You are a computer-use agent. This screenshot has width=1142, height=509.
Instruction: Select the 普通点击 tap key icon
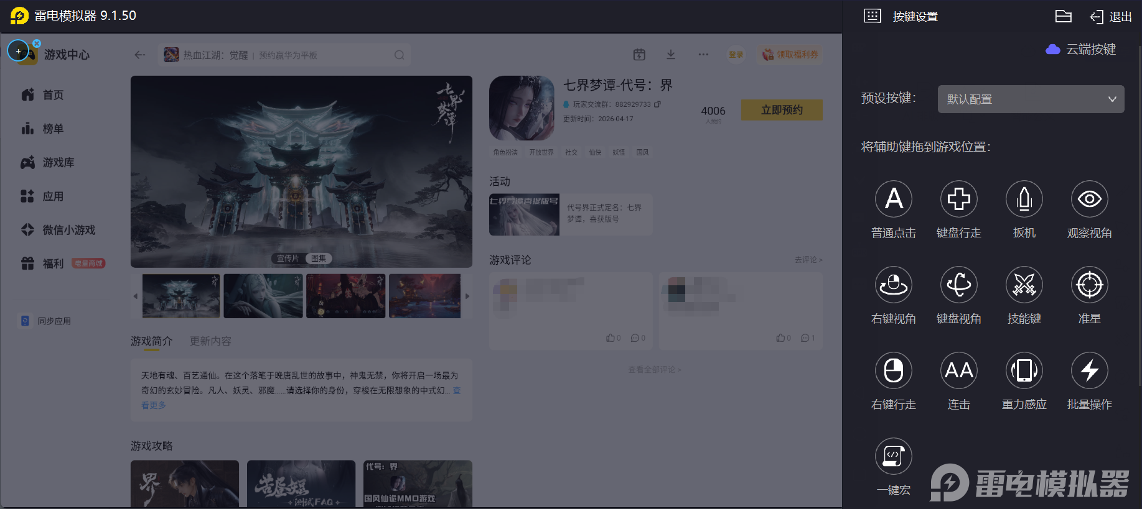(x=894, y=199)
